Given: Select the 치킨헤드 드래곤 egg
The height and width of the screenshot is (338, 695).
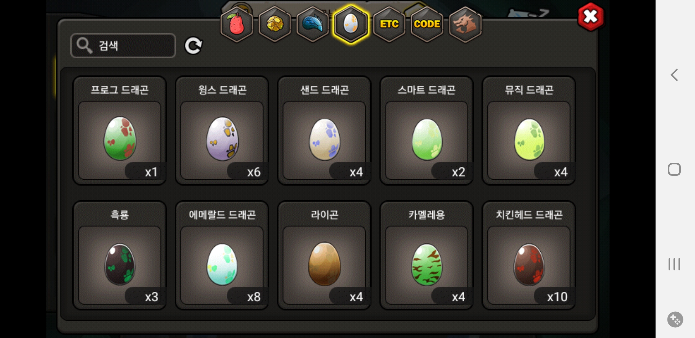Looking at the screenshot, I should (x=529, y=255).
